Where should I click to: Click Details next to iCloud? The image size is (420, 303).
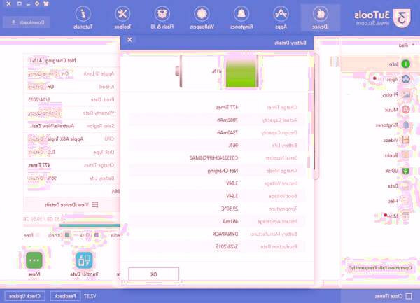36,87
